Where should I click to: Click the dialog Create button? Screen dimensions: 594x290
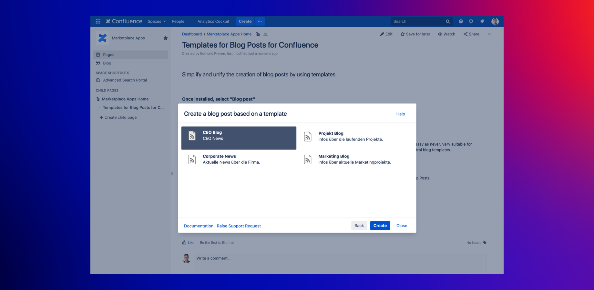380,226
